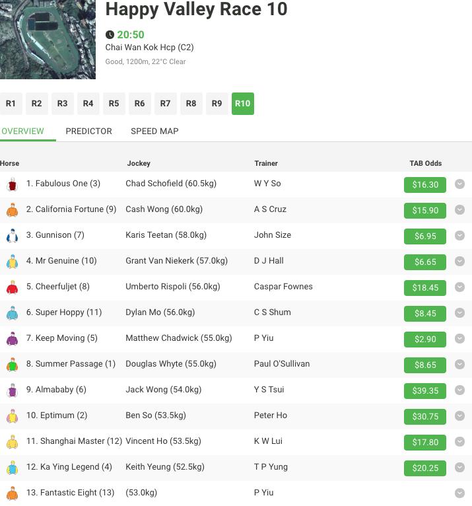Click Cheerfuljet's red silk icon
This screenshot has width=472, height=506.
pyautogui.click(x=12, y=287)
